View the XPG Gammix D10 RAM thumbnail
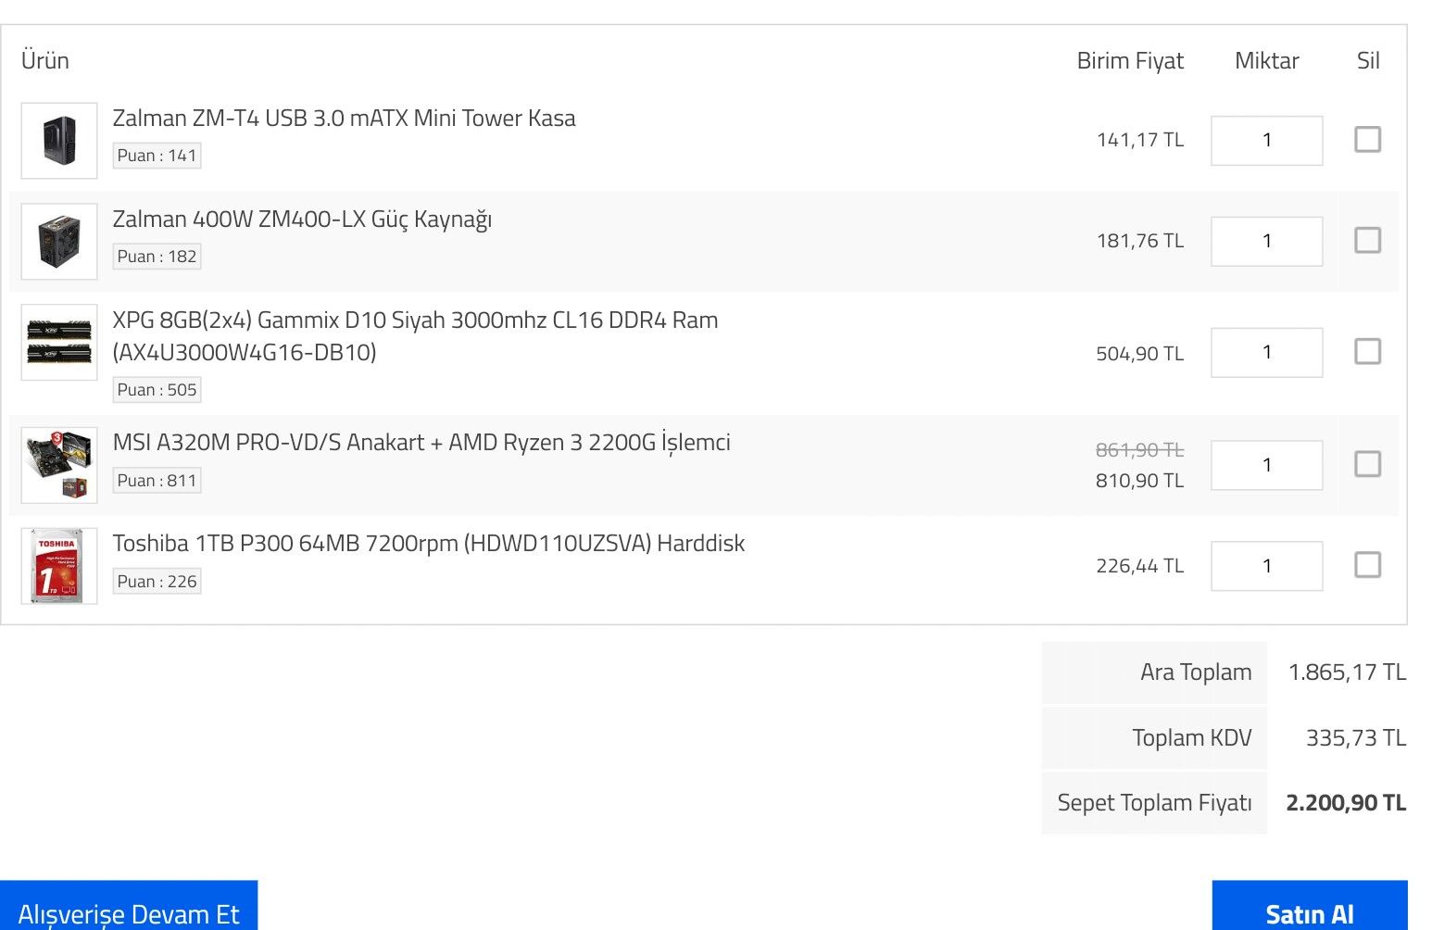 click(59, 343)
